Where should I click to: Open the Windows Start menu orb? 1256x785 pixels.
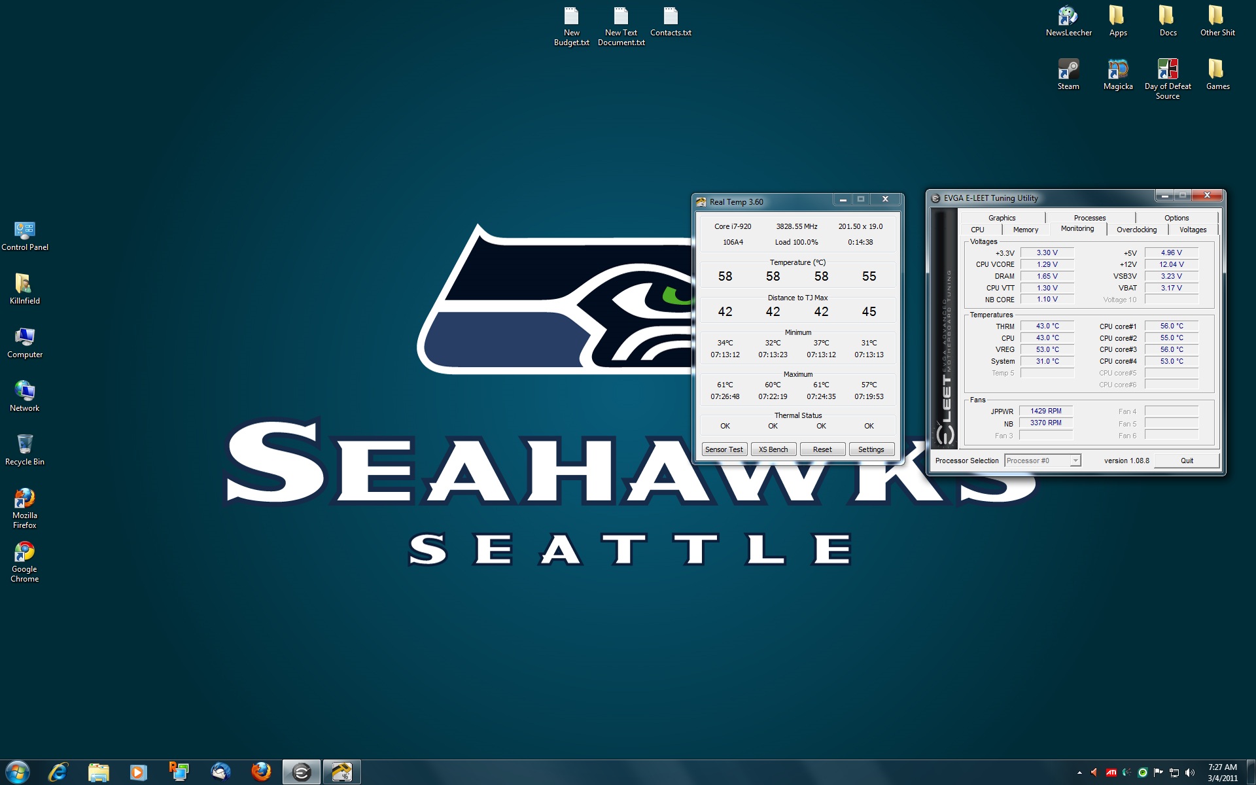click(x=18, y=773)
